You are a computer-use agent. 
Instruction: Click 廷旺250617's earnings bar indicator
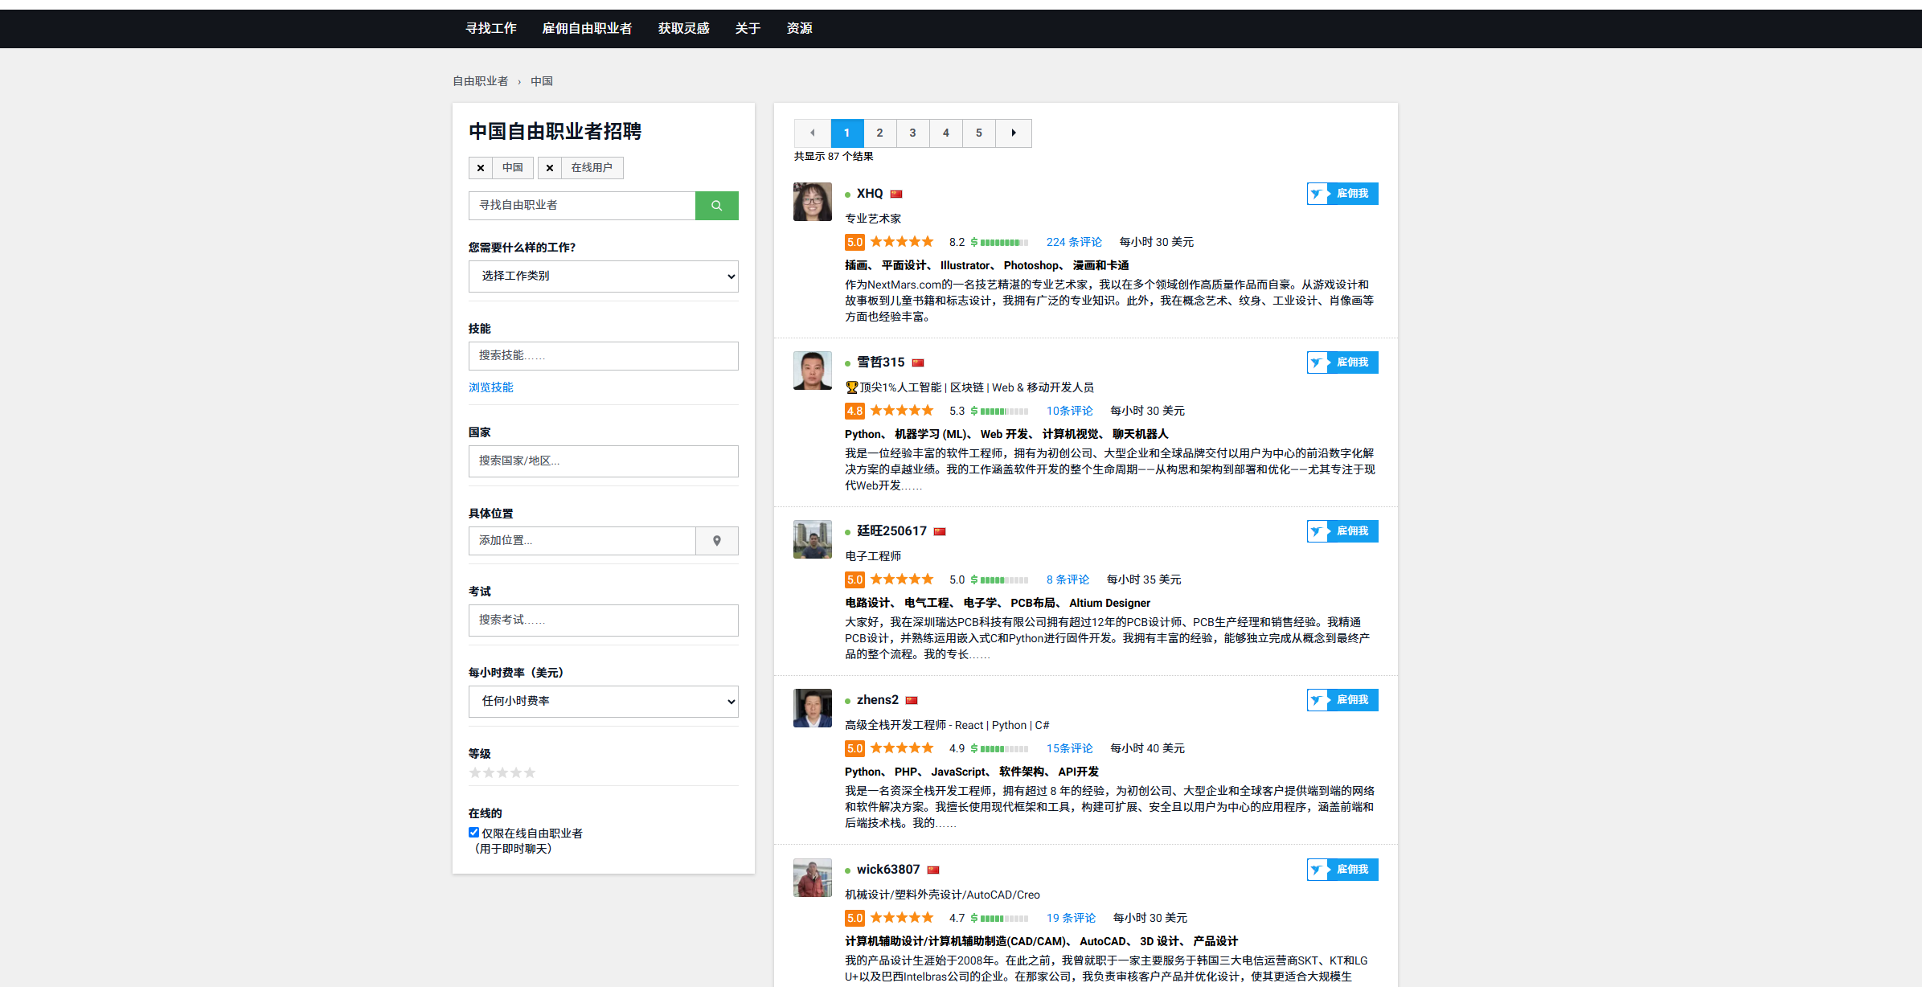tap(999, 580)
